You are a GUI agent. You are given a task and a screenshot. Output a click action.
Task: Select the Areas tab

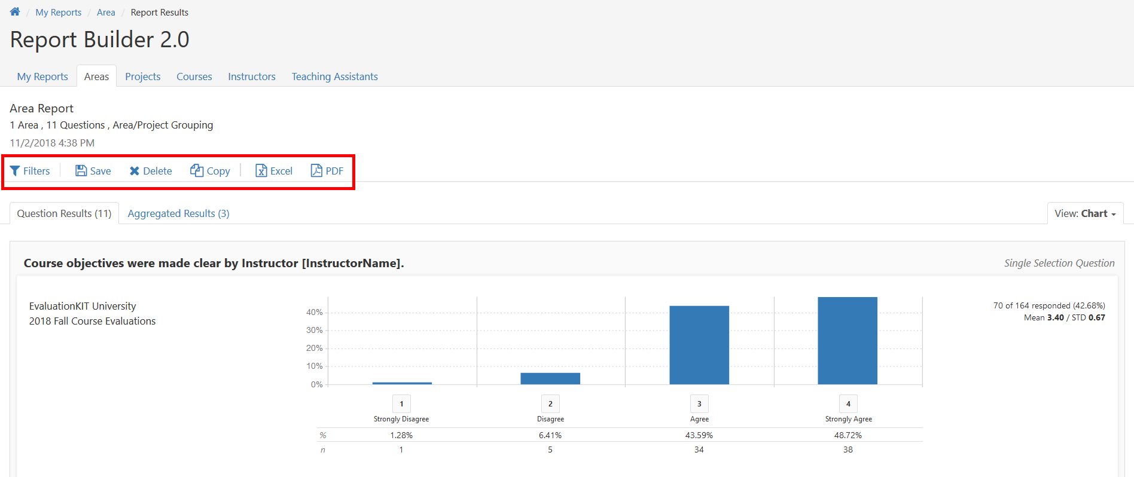coord(96,77)
